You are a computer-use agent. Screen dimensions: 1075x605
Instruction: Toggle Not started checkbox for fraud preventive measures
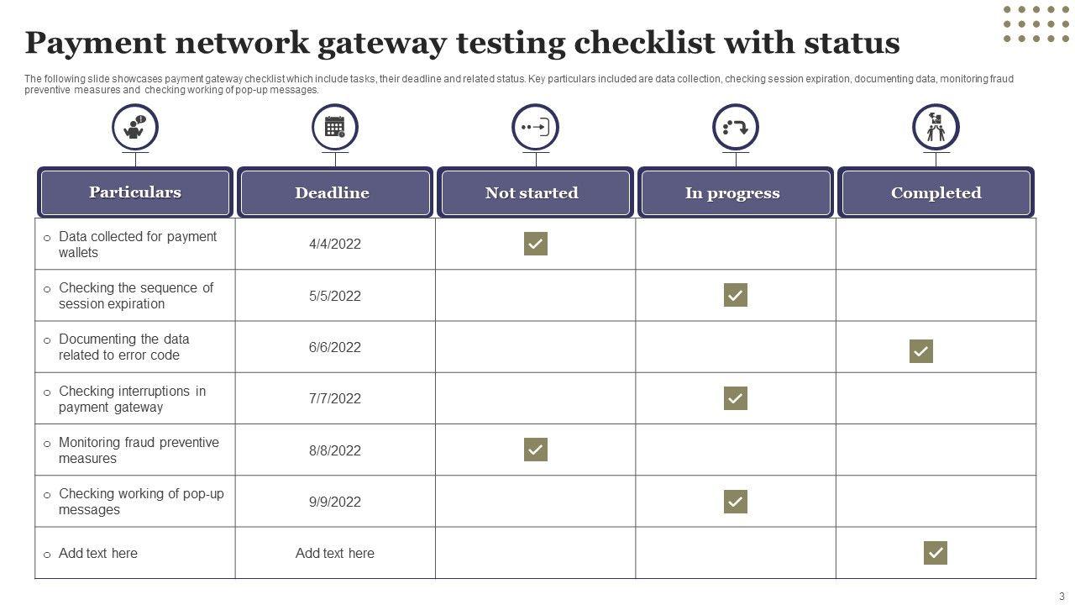536,450
